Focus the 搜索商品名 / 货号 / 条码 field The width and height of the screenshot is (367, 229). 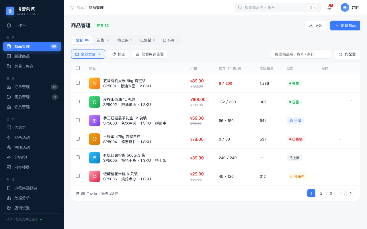pyautogui.click(x=301, y=54)
